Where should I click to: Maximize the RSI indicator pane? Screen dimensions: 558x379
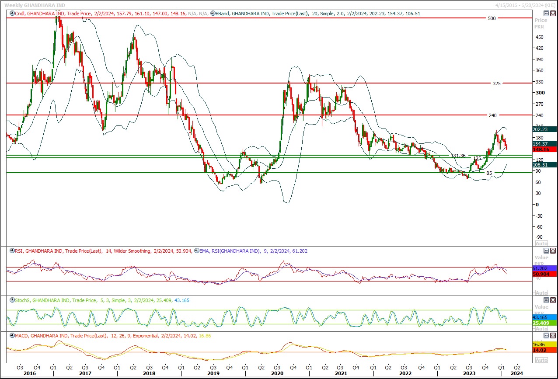[x=546, y=250]
